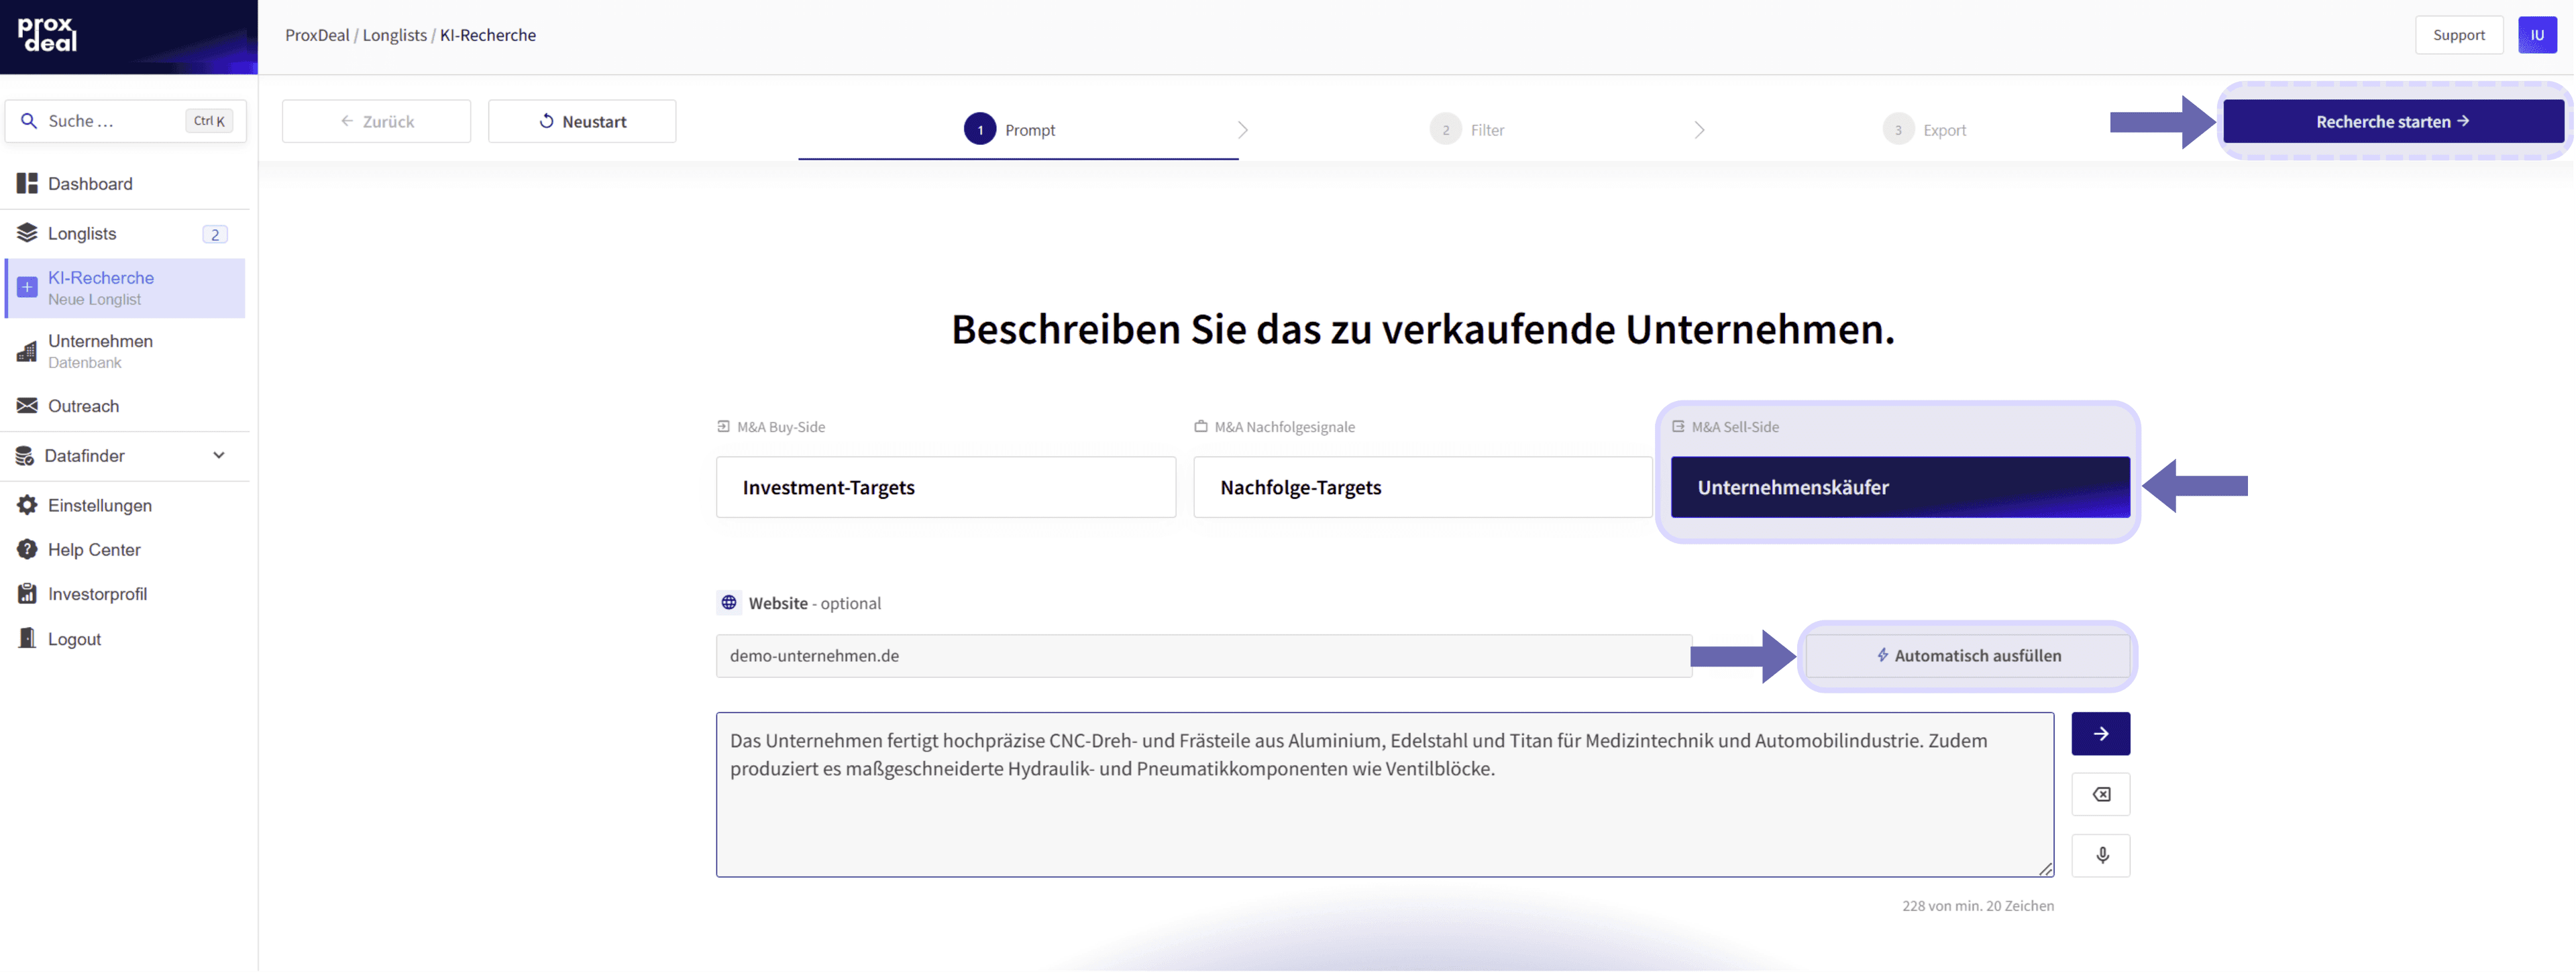Image resolution: width=2576 pixels, height=973 pixels.
Task: Open the ProxDeal breadcrumb link
Action: coord(317,35)
